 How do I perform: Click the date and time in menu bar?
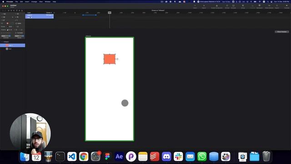[x=282, y=2]
